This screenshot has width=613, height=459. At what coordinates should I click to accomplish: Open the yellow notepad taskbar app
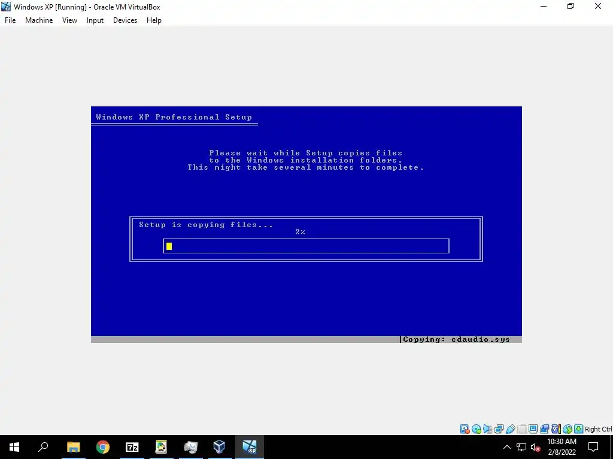[161, 447]
